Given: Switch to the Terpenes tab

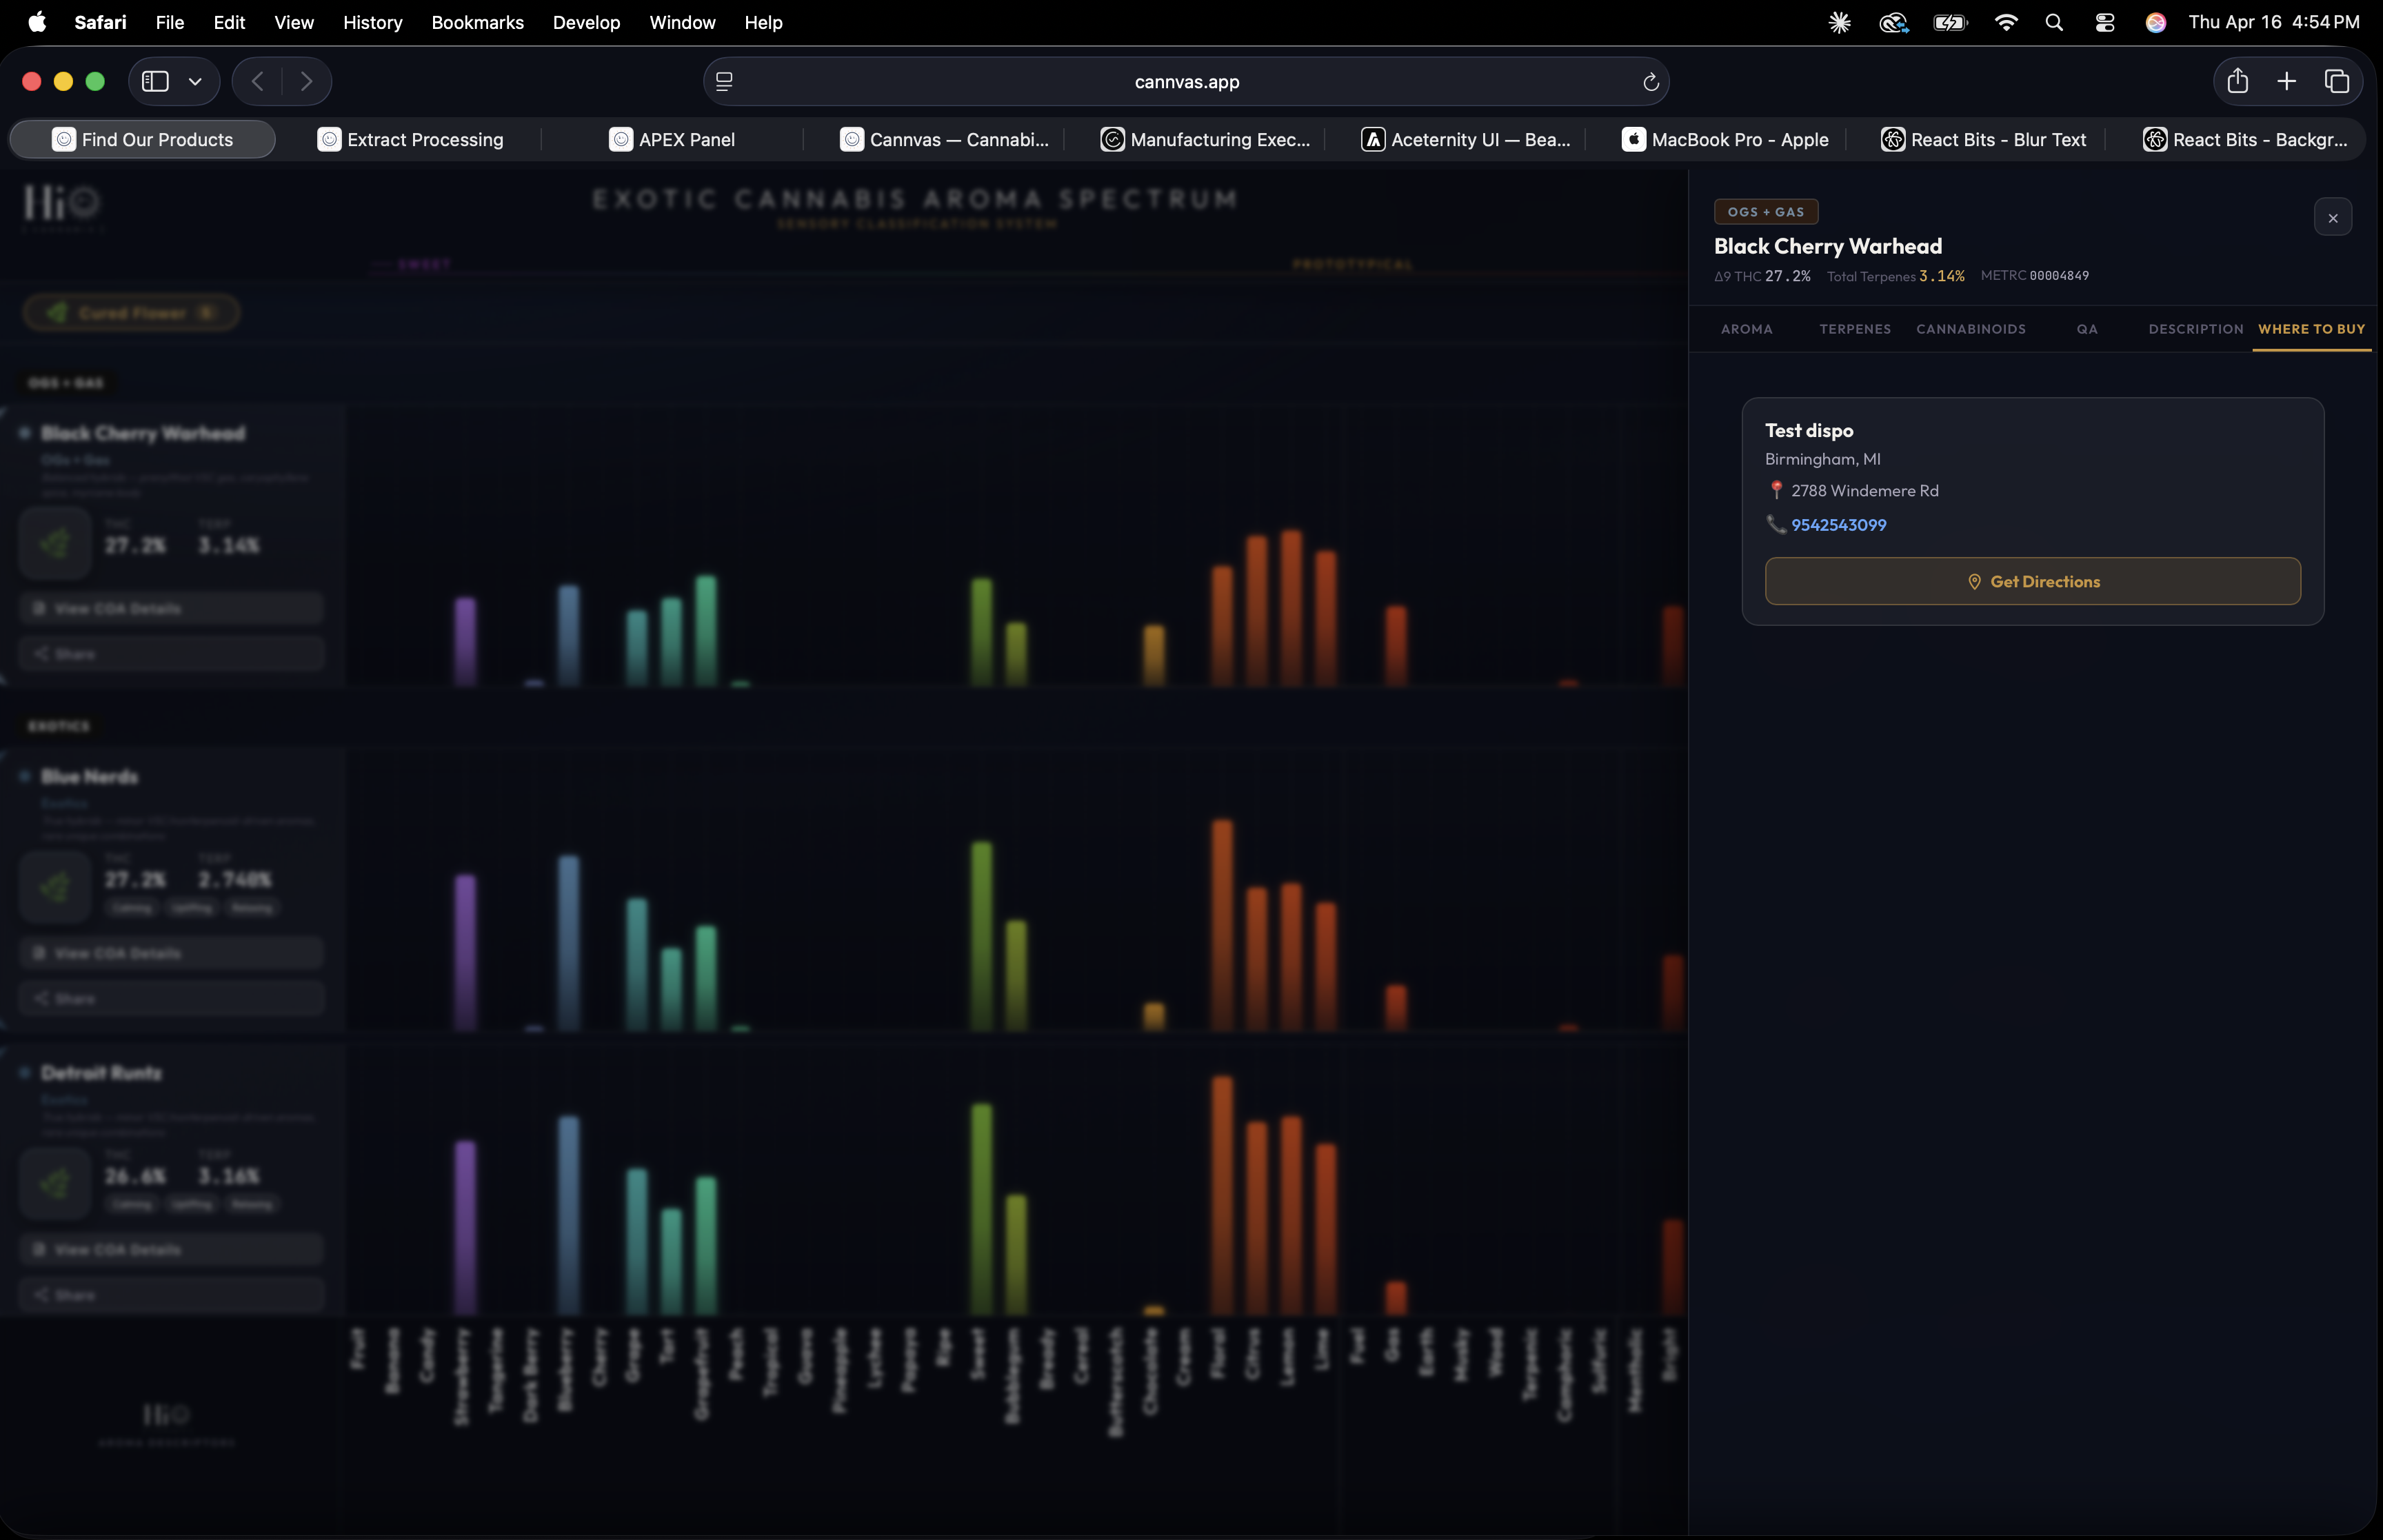Looking at the screenshot, I should [x=1854, y=329].
